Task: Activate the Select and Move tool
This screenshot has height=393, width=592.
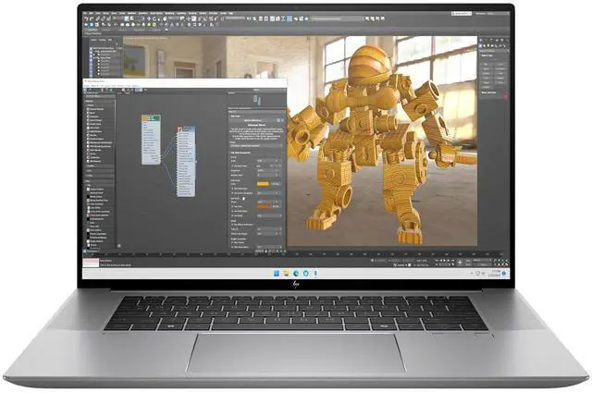Action: click(149, 18)
